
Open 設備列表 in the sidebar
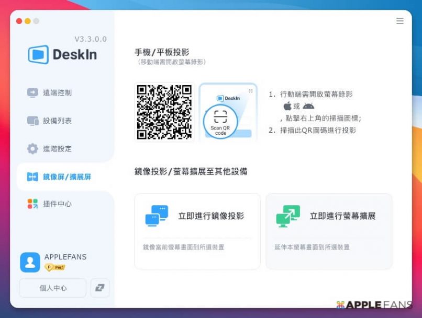coord(57,121)
